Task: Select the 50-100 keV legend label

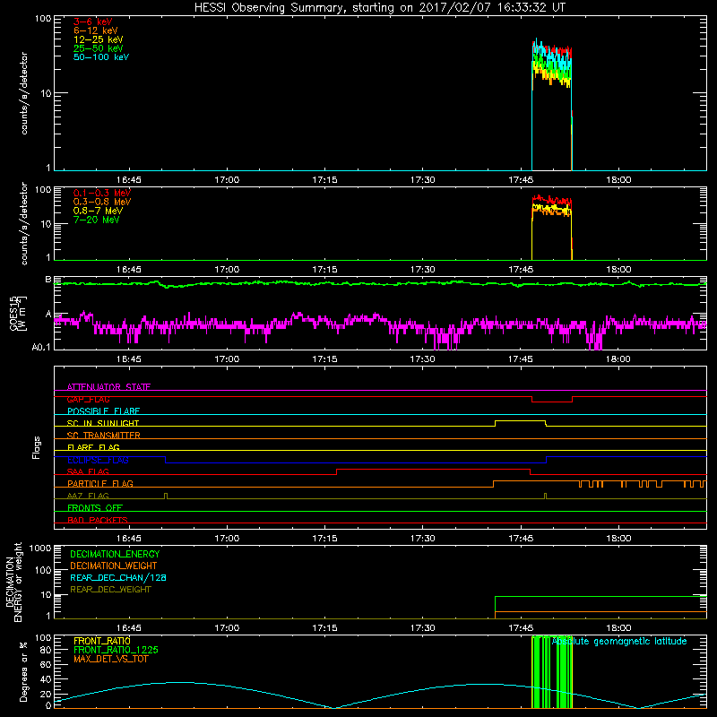Action: coord(101,57)
